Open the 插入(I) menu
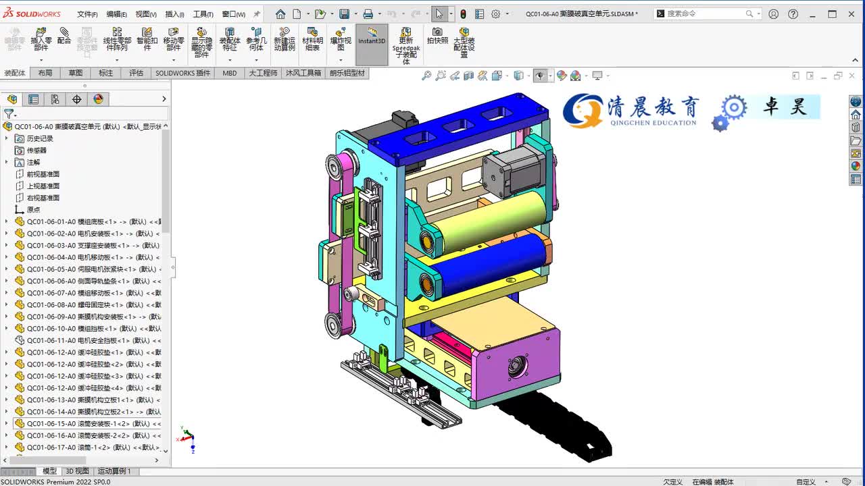The height and width of the screenshot is (486, 865). 174,13
